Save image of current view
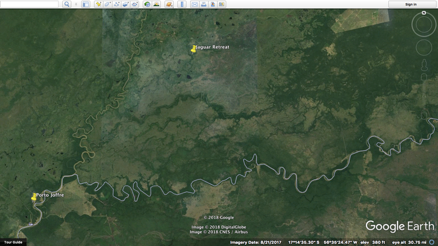The height and width of the screenshot is (246, 438). pos(213,4)
